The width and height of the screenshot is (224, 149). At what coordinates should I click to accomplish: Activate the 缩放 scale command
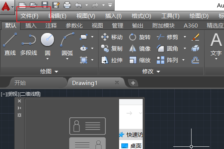click(x=140, y=60)
